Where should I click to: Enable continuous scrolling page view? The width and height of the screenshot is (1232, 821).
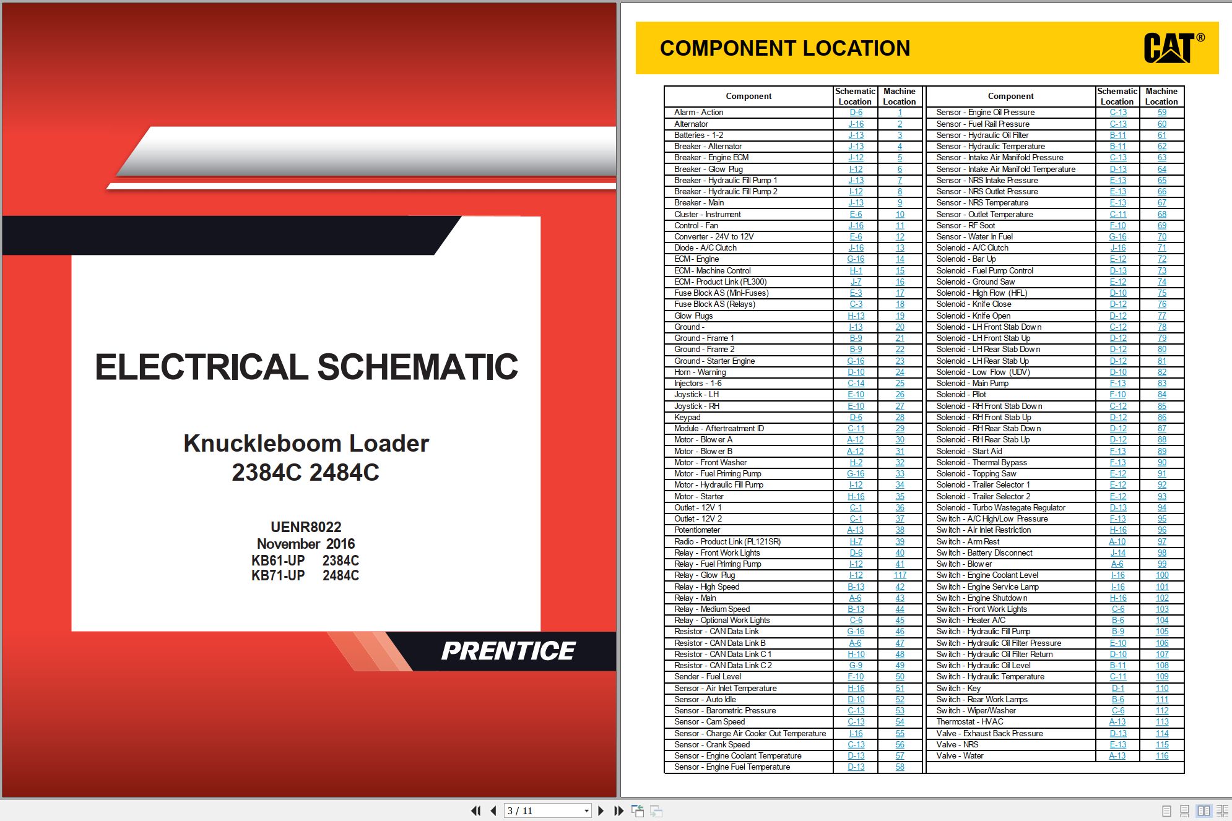click(1184, 810)
